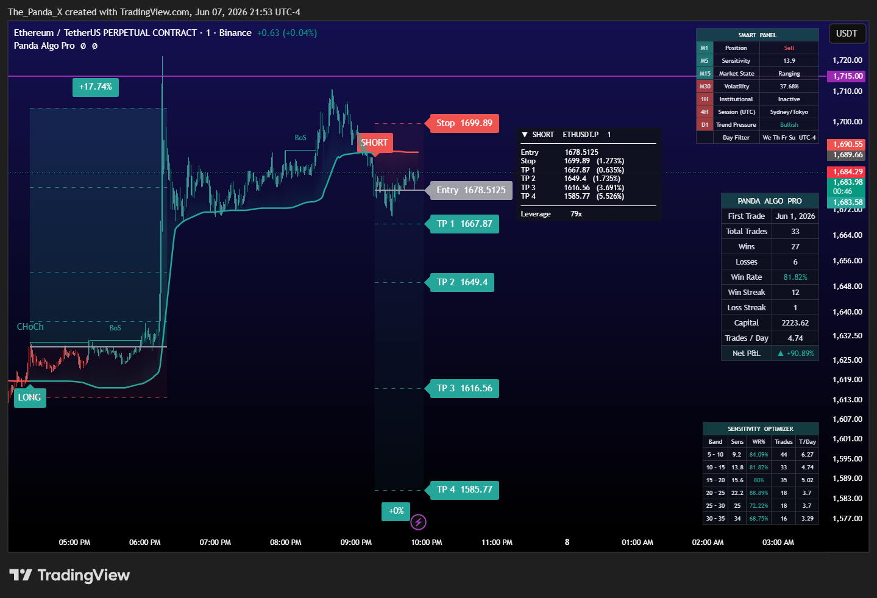The height and width of the screenshot is (598, 877).
Task: Click the Sensitivity value 13.9
Action: point(789,61)
